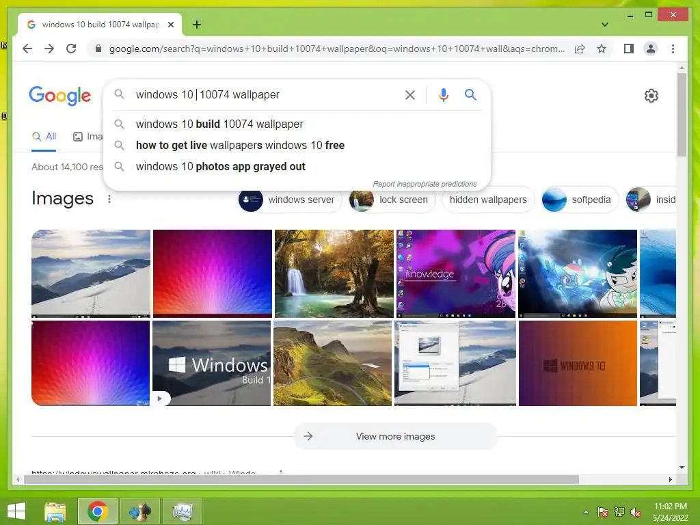Bookmark this page with the star icon
700x525 pixels.
(x=602, y=49)
